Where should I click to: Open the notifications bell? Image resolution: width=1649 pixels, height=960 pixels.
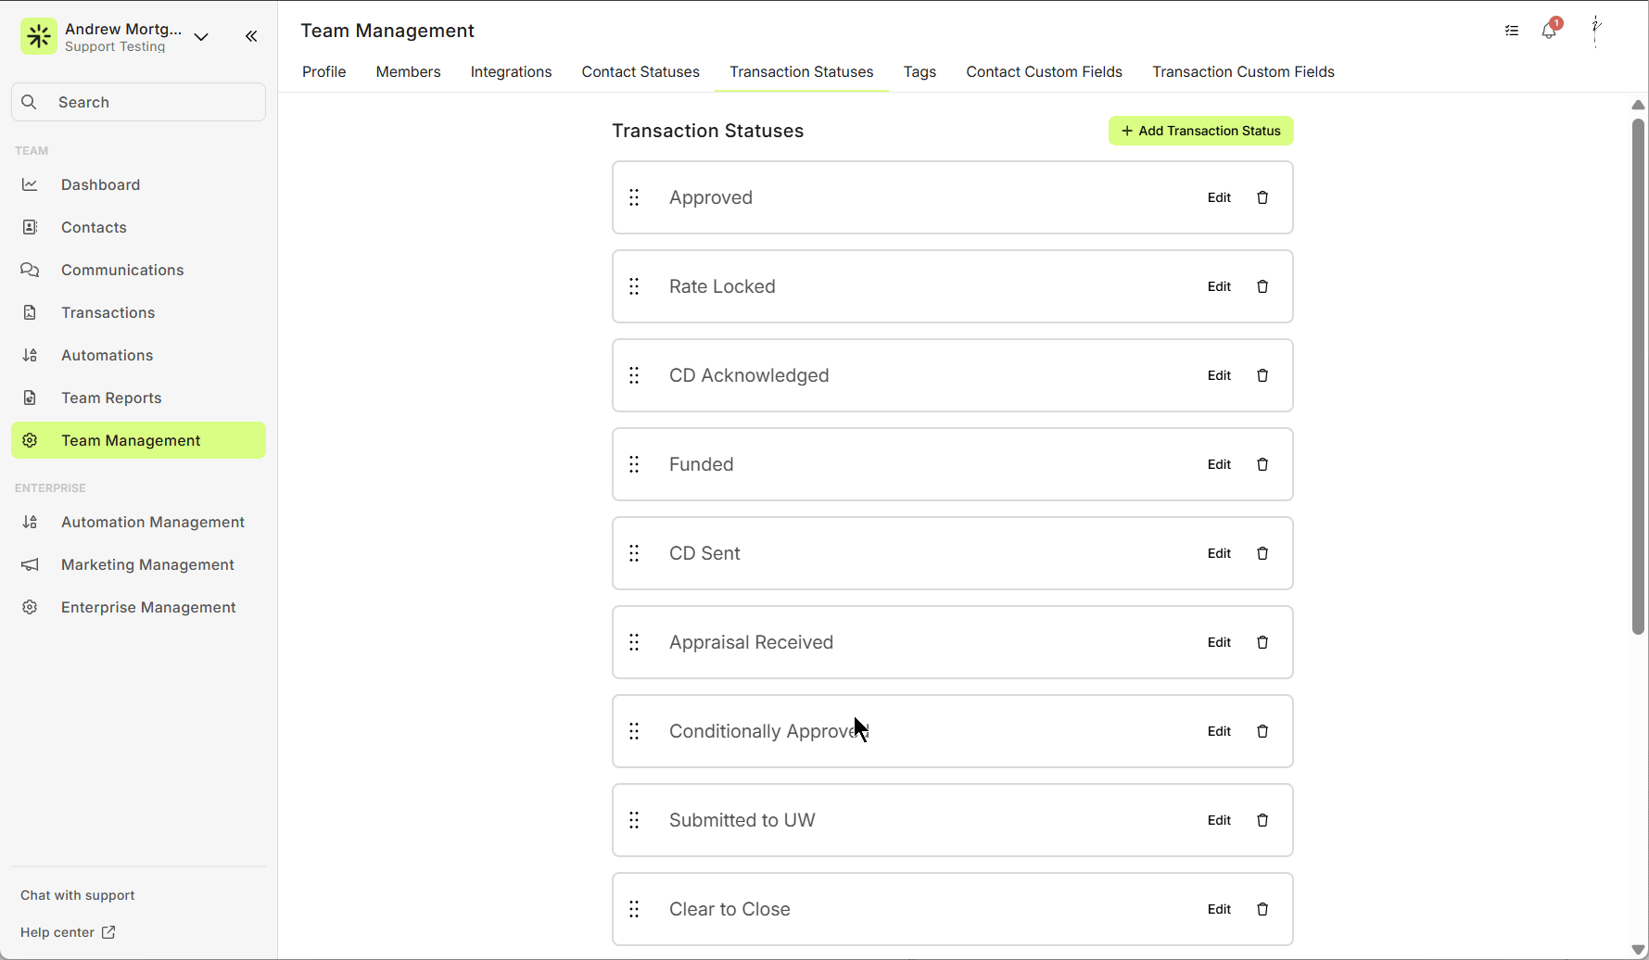pyautogui.click(x=1549, y=31)
